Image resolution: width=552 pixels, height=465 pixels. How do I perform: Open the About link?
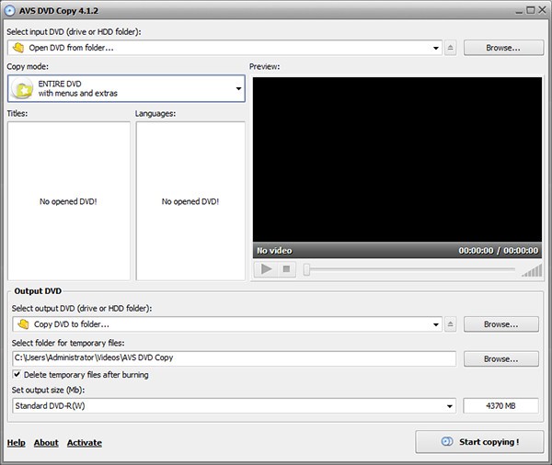pos(46,443)
